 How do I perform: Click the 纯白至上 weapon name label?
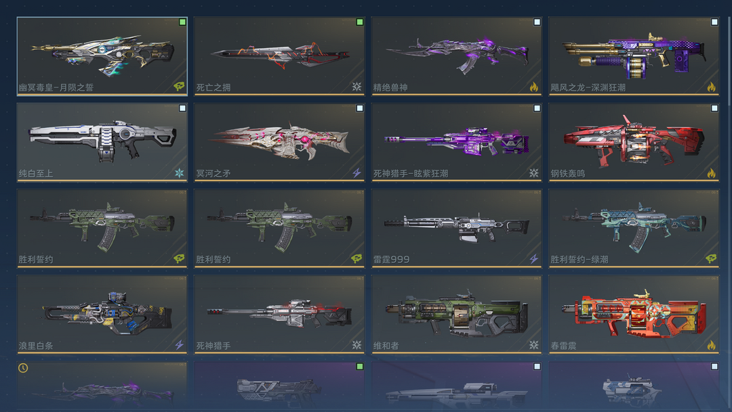[36, 173]
